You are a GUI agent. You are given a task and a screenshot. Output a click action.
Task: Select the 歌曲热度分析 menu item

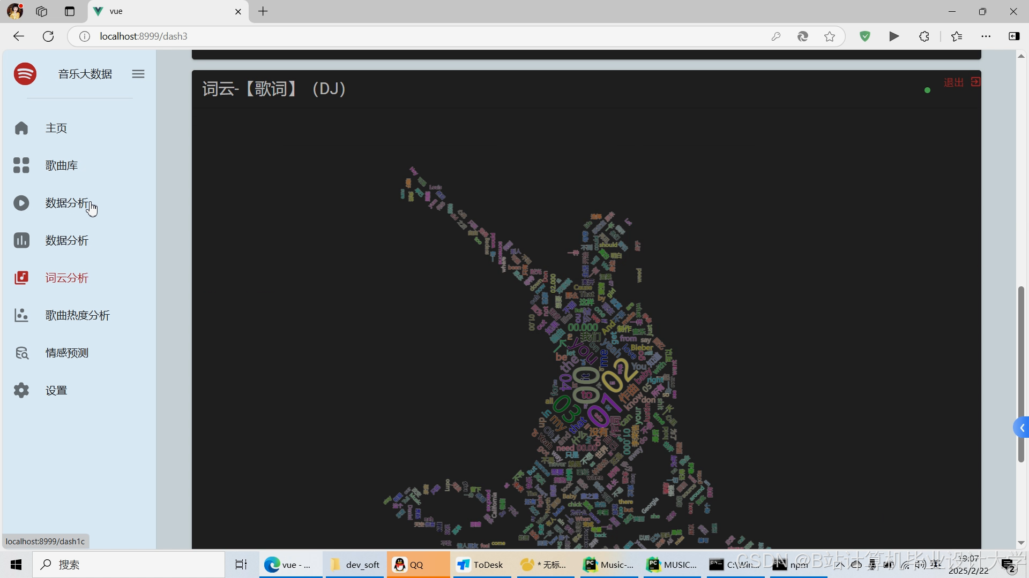pyautogui.click(x=78, y=316)
